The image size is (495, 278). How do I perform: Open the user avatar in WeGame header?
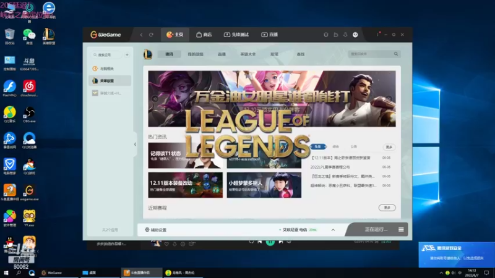coord(355,35)
